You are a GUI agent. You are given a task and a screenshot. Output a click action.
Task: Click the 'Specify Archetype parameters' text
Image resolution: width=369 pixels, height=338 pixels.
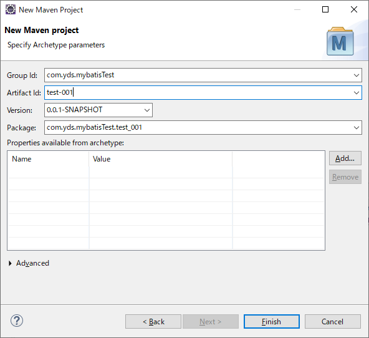click(56, 45)
